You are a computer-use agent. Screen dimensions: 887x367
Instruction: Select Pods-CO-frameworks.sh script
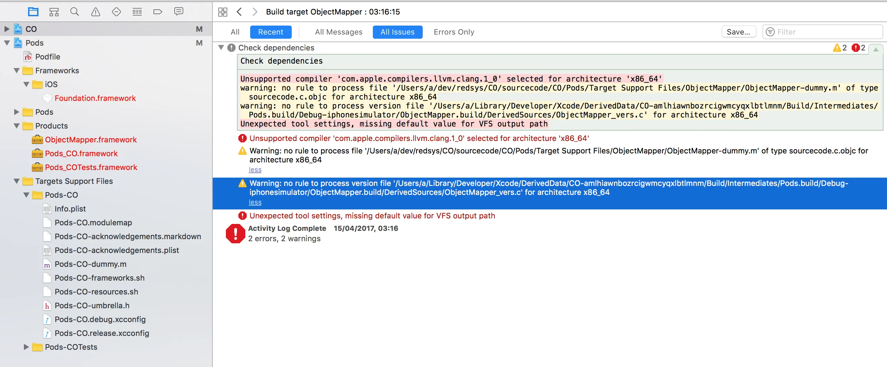tap(99, 278)
